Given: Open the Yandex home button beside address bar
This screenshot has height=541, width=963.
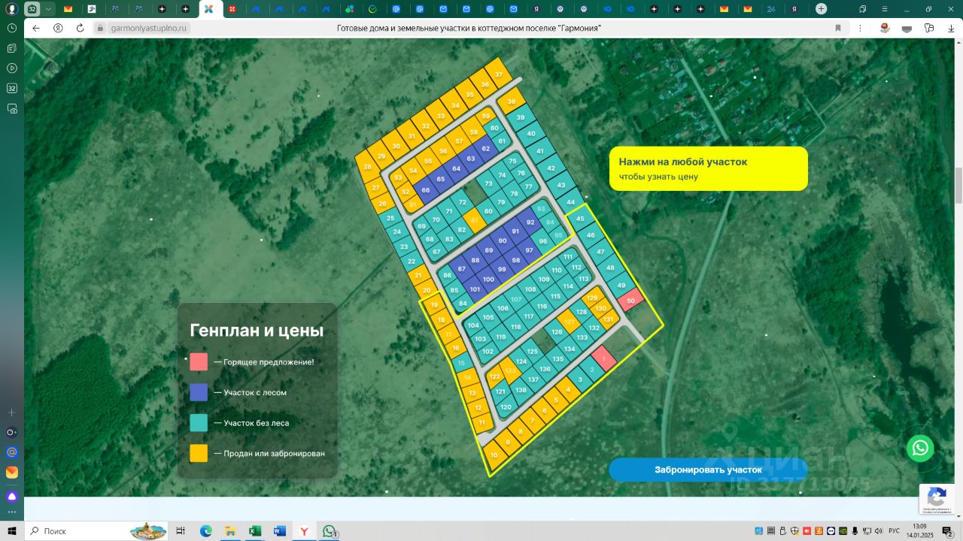Looking at the screenshot, I should click(x=58, y=28).
